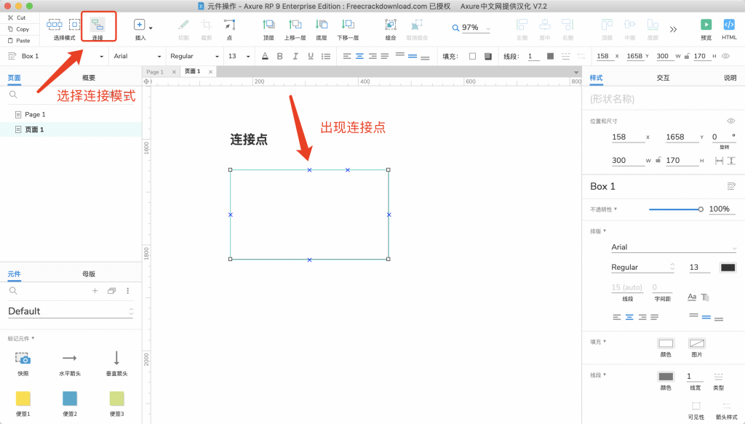
Task: Toggle bold text formatting in style bar
Action: [x=281, y=56]
